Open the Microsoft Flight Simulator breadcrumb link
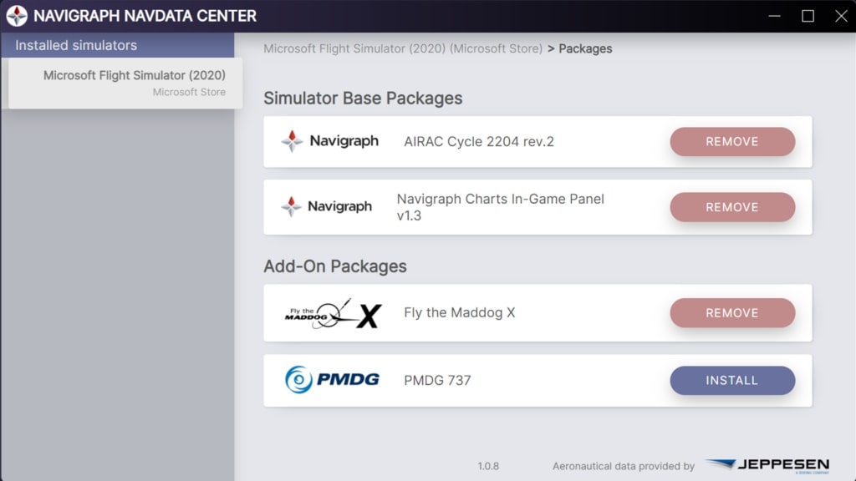Viewport: 856px width, 481px height. pyautogui.click(x=402, y=48)
